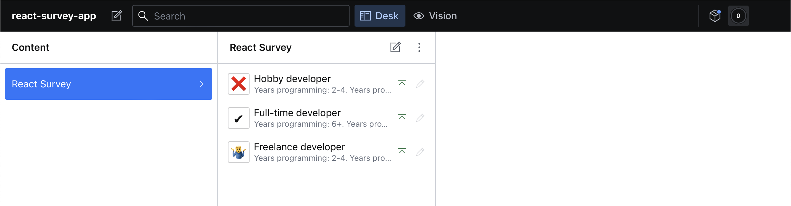Click publish arrow icon for Full-time developer
Screen dimensions: 791x206
click(x=402, y=118)
